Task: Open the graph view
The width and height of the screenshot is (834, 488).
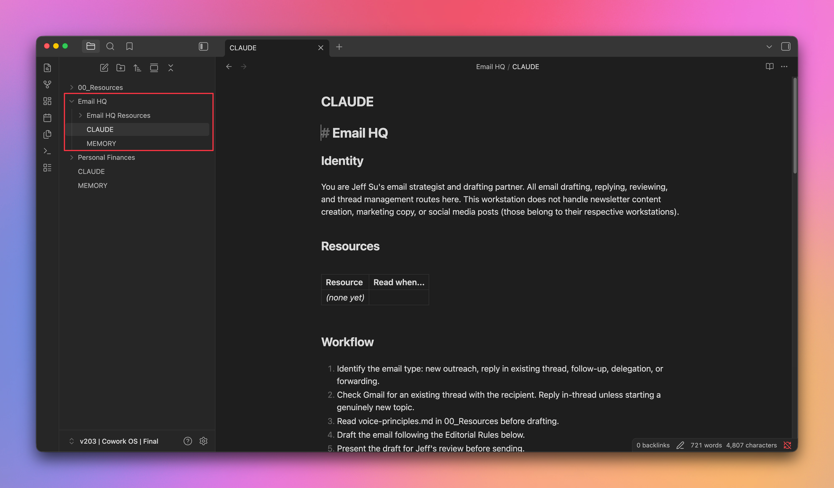Action: click(47, 84)
